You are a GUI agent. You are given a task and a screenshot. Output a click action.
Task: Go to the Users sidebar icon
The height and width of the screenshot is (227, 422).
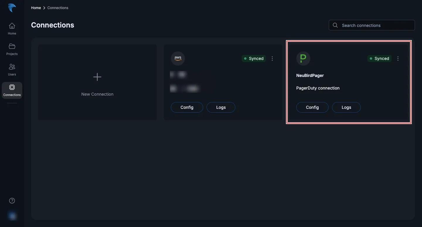coord(12,67)
